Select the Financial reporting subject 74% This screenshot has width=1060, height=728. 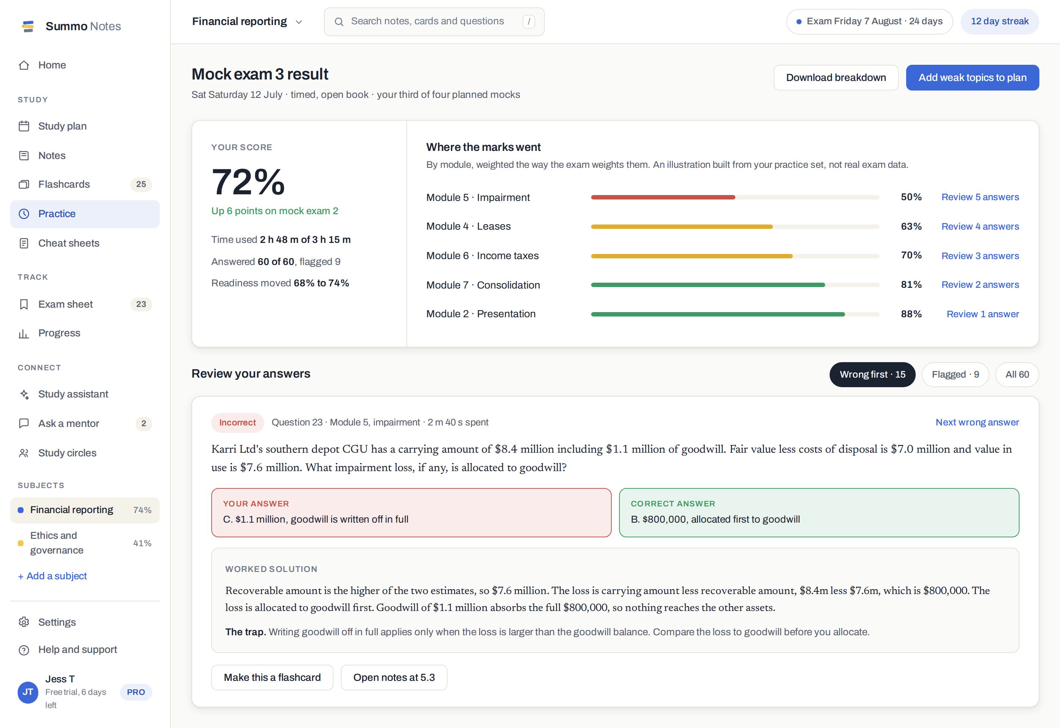tap(85, 510)
